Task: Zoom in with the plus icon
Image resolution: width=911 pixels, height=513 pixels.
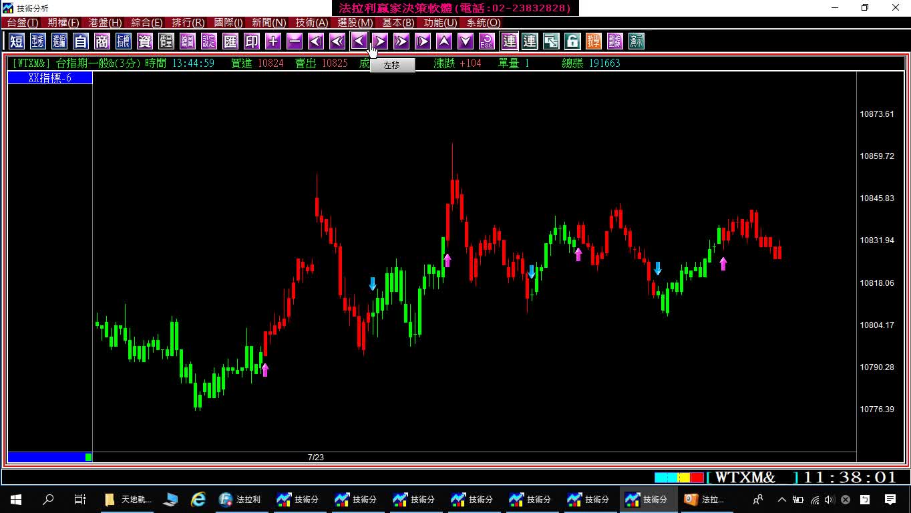Action: tap(273, 41)
